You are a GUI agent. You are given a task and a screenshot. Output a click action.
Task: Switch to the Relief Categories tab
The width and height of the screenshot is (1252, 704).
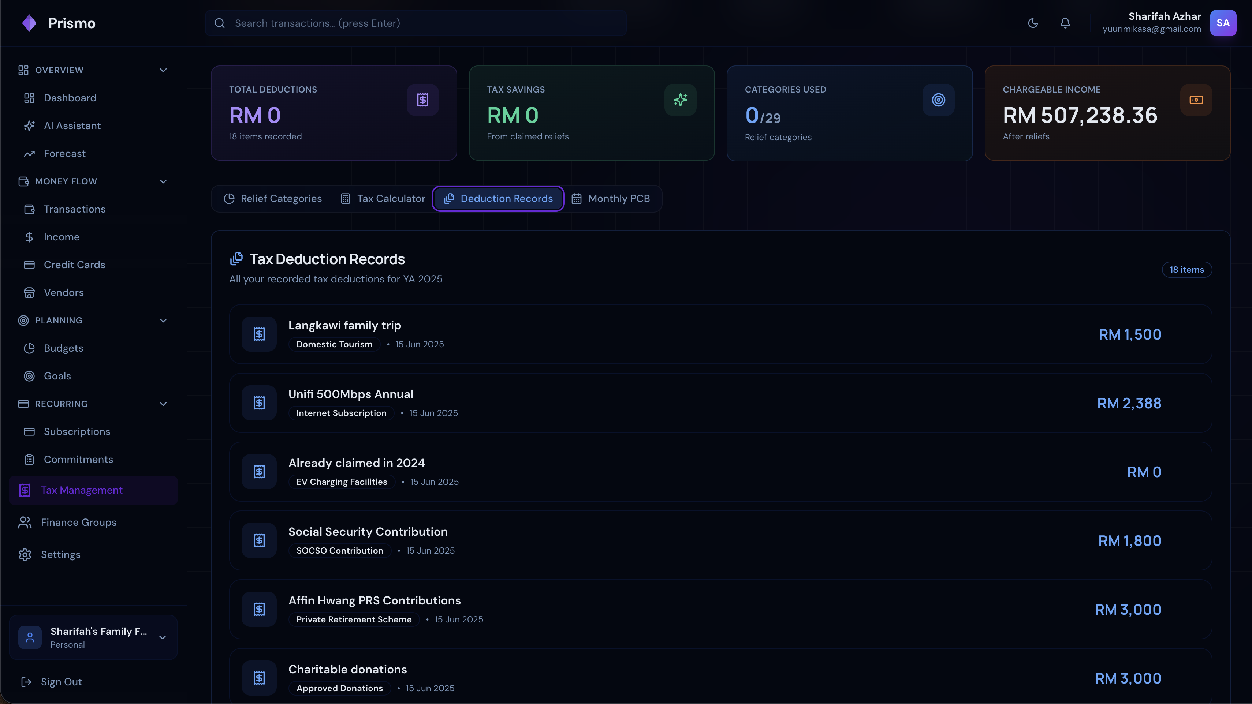(273, 198)
